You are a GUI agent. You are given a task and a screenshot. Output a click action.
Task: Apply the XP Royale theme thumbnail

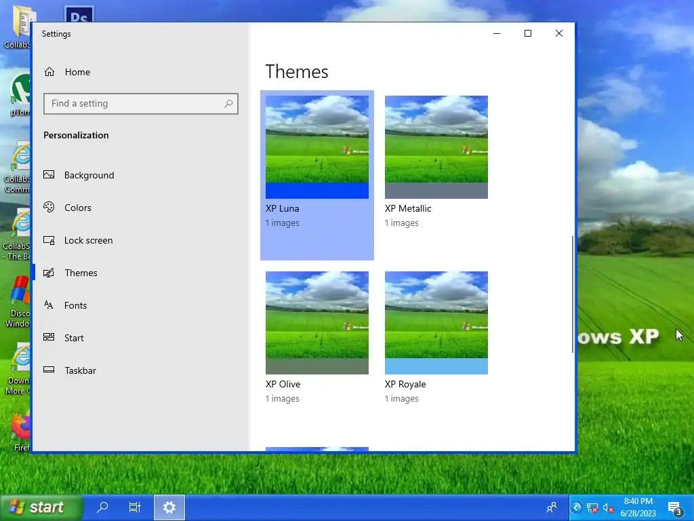tap(436, 322)
